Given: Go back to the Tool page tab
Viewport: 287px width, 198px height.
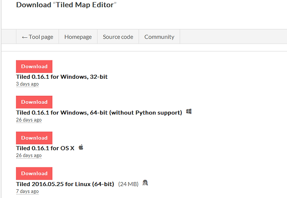Looking at the screenshot, I should pos(37,37).
